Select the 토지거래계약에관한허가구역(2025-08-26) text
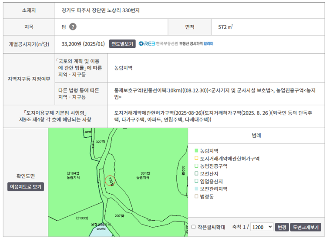The width and height of the screenshot is (326, 238). pyautogui.click(x=158, y=113)
